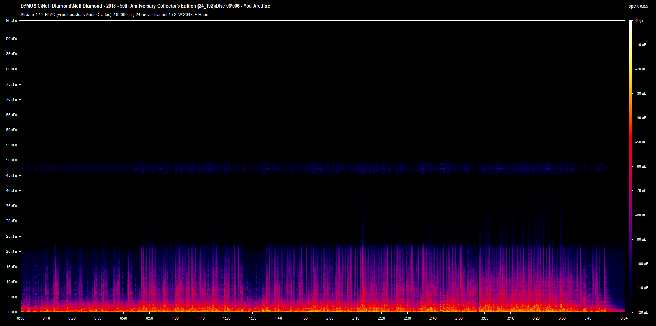
Task: Click the 24 бита bit depth text
Action: click(x=143, y=15)
